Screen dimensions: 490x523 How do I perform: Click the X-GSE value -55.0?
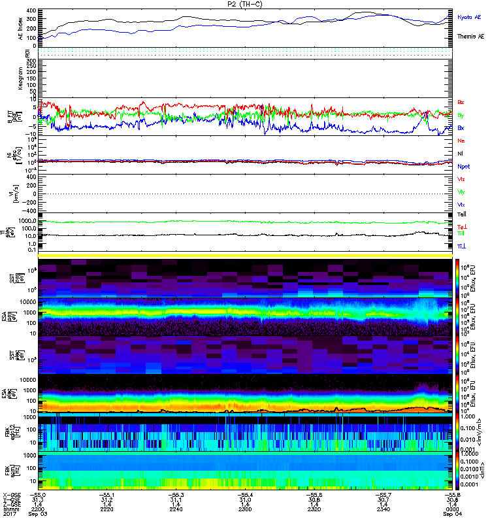[x=38, y=495]
